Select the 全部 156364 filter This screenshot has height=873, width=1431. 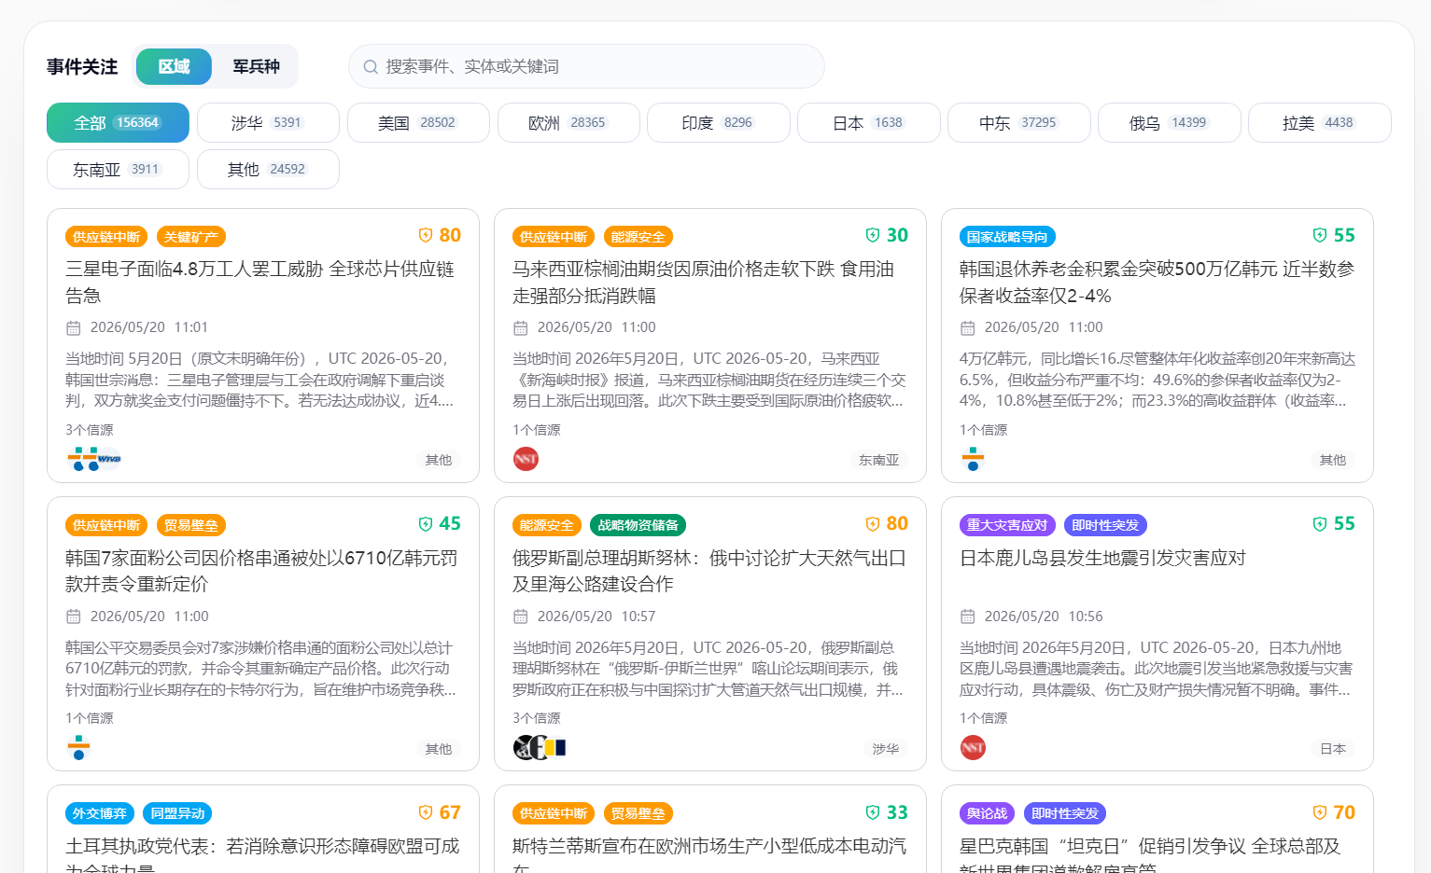pyautogui.click(x=118, y=122)
